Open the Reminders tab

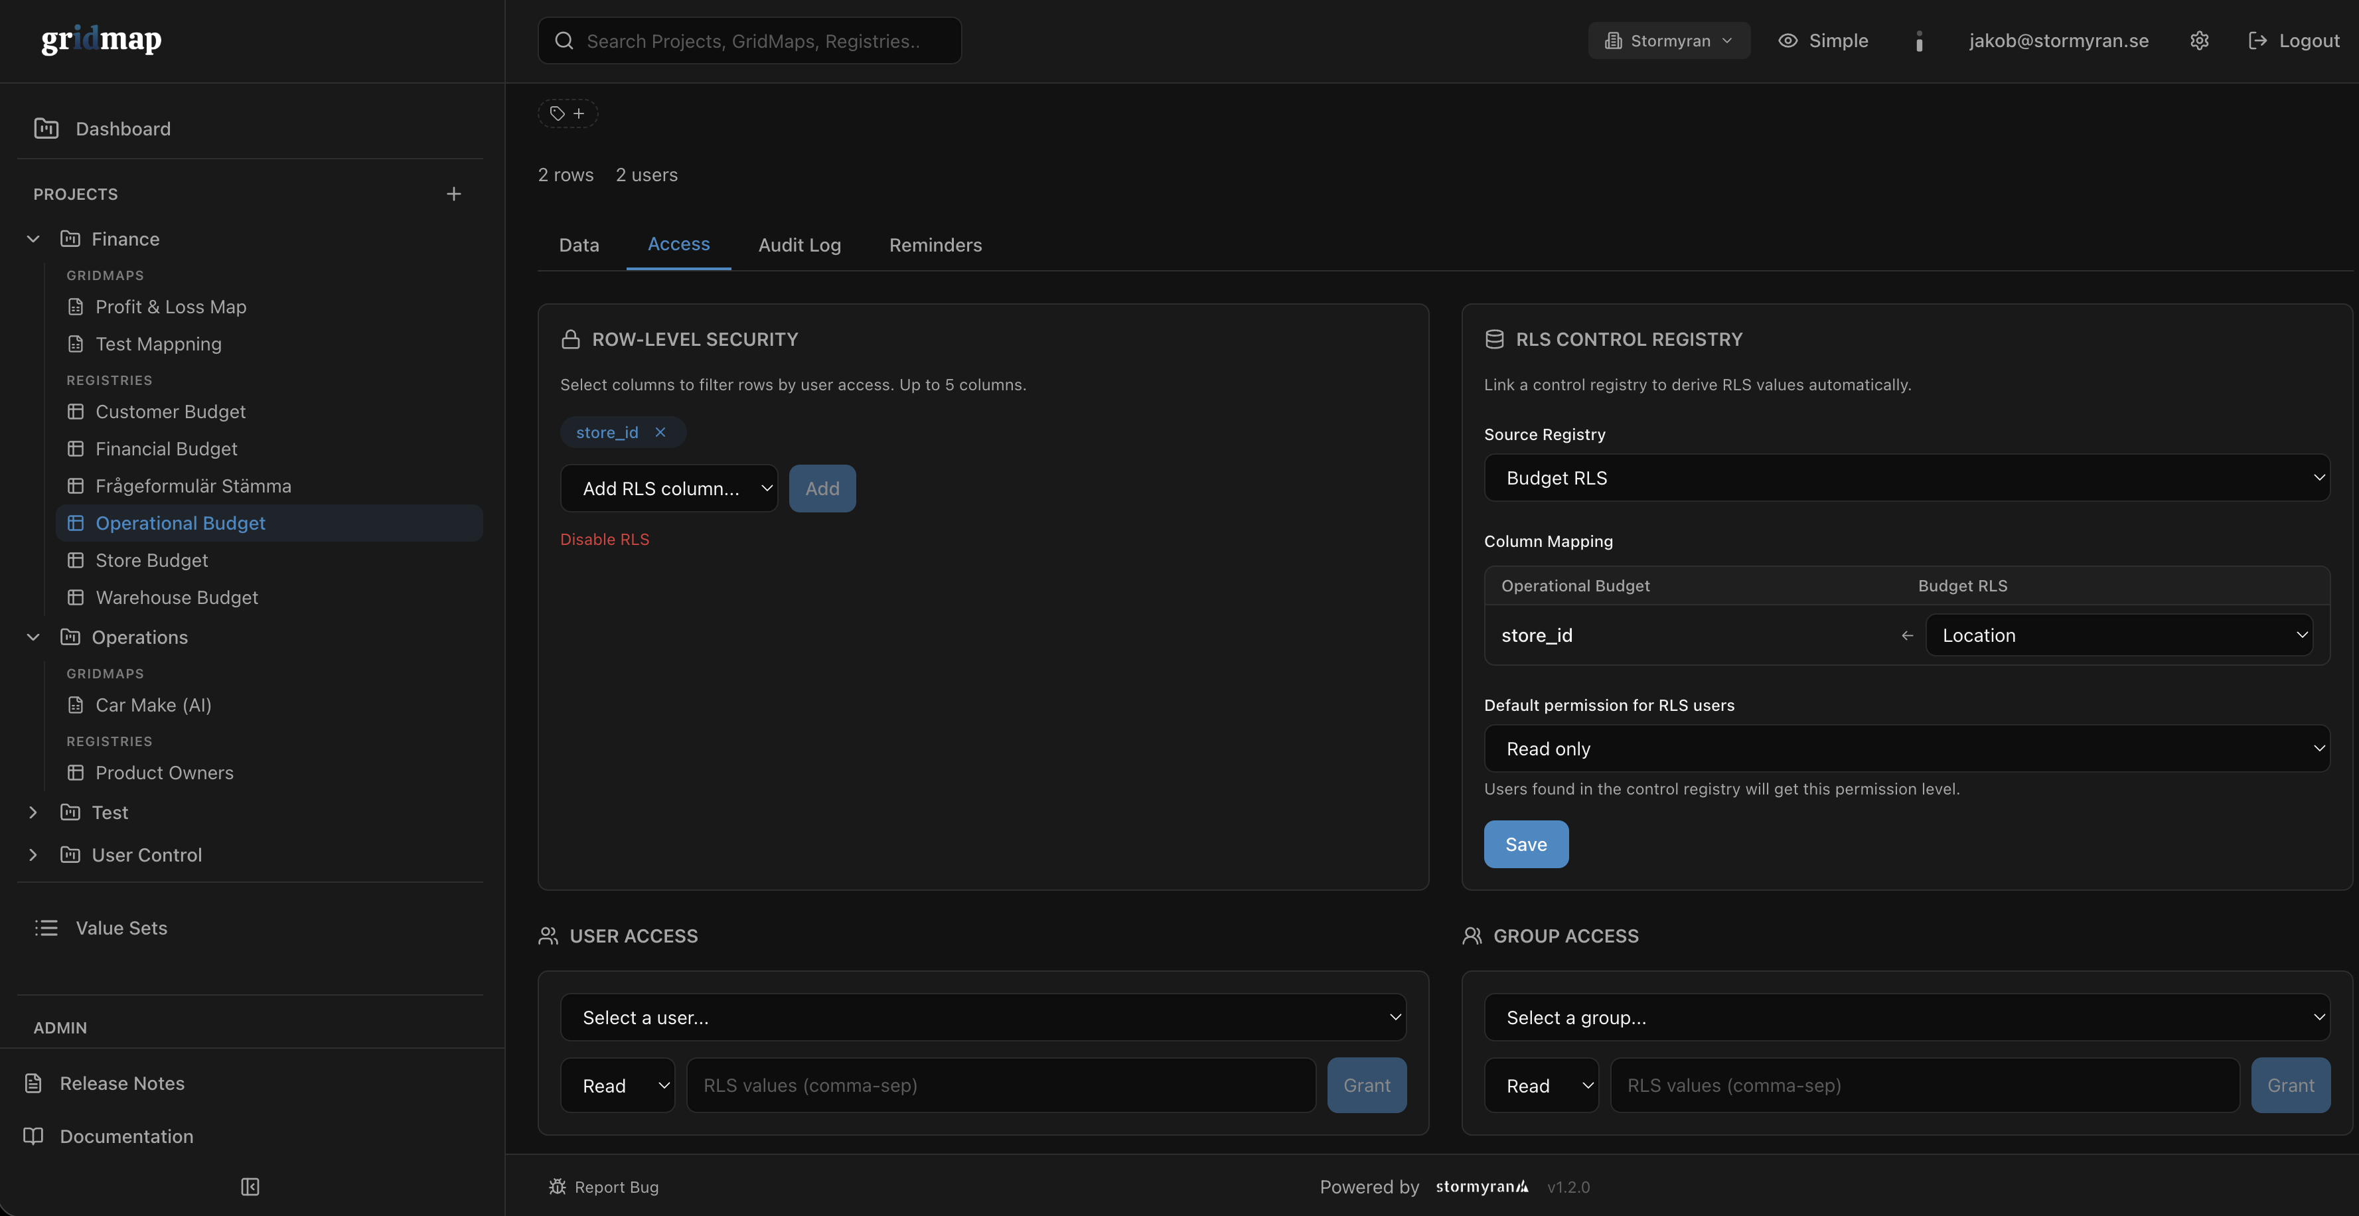tap(935, 244)
